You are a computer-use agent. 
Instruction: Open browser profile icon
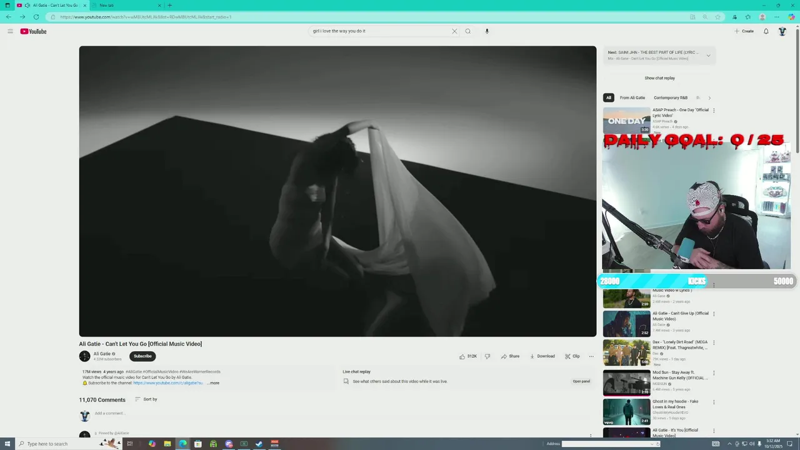[762, 17]
